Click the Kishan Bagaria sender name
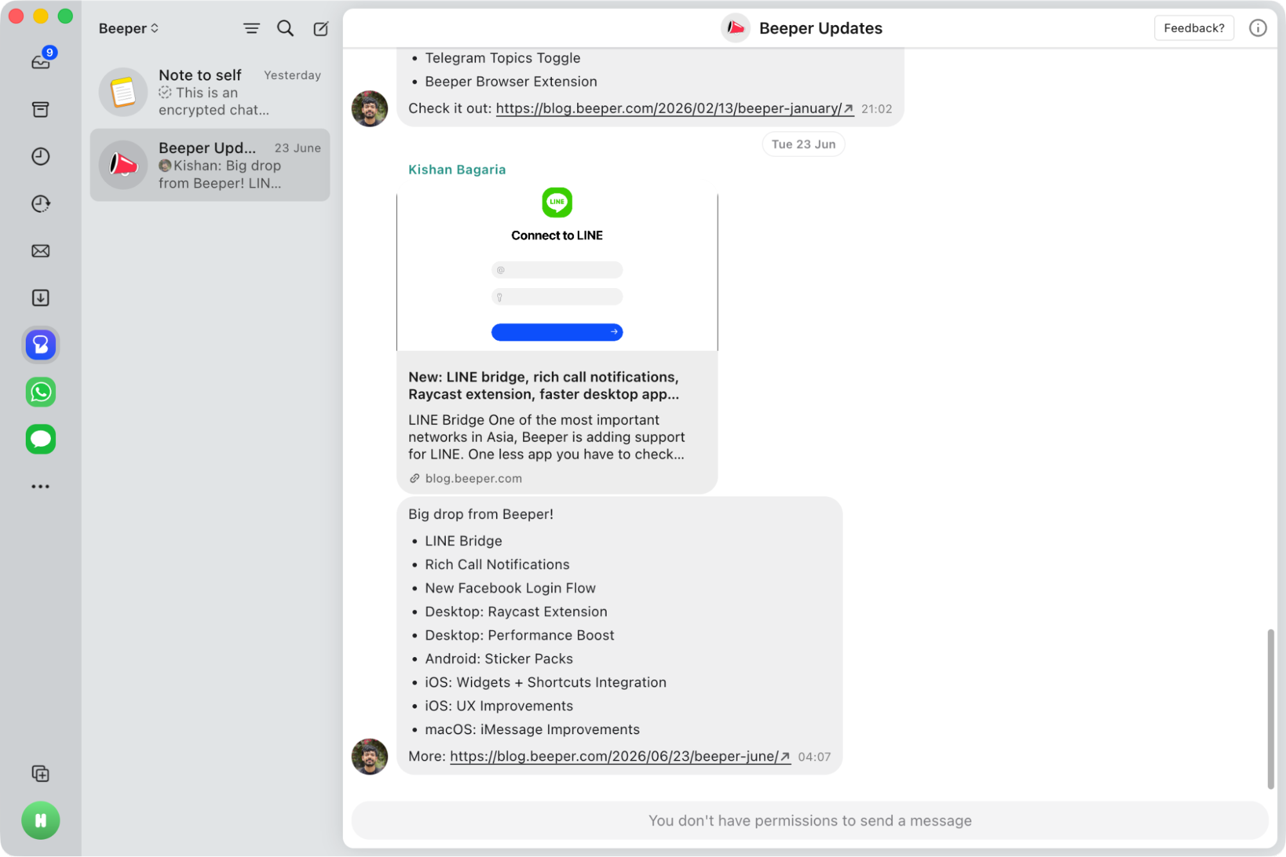1286x857 pixels. [457, 169]
